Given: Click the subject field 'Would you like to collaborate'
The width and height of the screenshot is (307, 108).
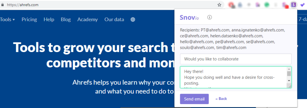Looking at the screenshot, I should click(x=236, y=59).
